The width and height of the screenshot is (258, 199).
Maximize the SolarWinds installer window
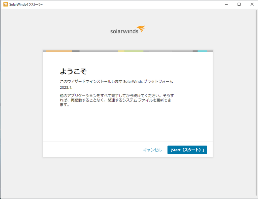(239, 4)
